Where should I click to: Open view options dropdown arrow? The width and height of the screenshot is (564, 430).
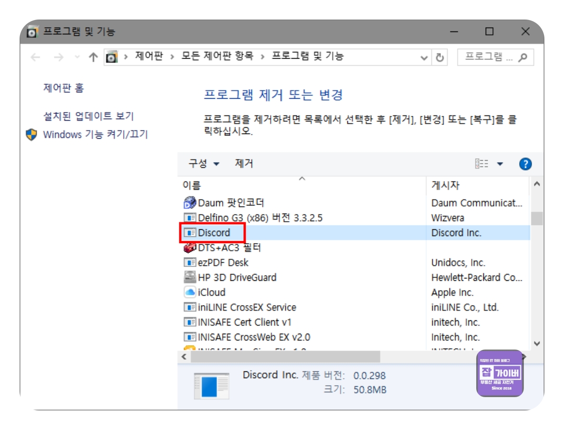click(x=500, y=164)
